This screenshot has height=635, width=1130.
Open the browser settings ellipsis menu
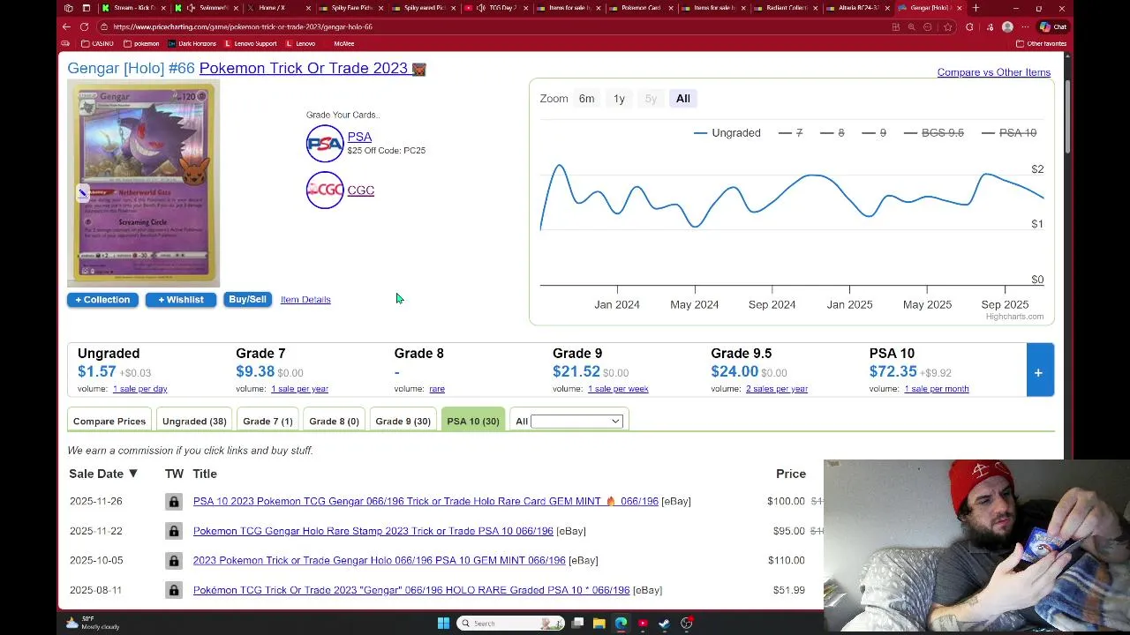1026,26
